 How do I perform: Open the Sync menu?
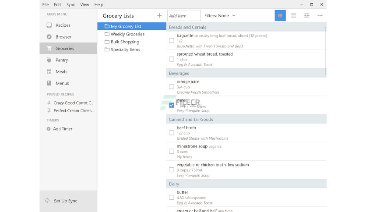click(x=71, y=5)
